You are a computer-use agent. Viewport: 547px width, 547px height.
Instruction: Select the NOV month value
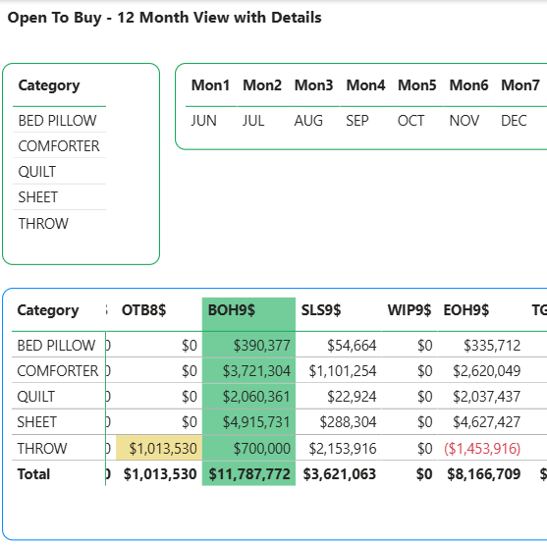click(464, 121)
